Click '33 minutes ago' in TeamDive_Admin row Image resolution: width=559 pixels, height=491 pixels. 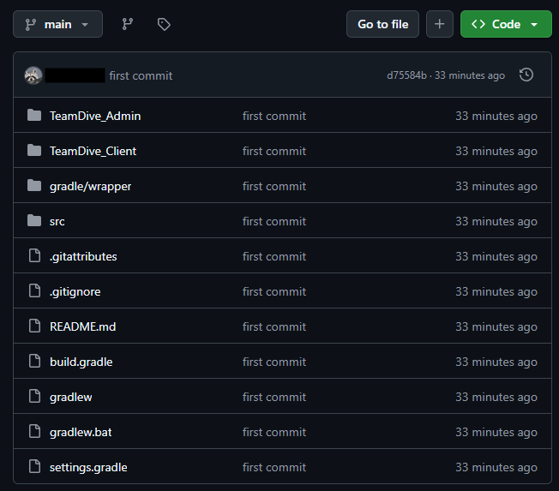496,117
